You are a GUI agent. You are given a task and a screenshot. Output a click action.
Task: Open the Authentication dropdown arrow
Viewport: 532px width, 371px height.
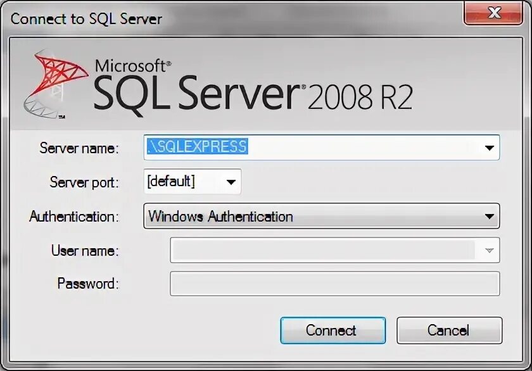(489, 217)
